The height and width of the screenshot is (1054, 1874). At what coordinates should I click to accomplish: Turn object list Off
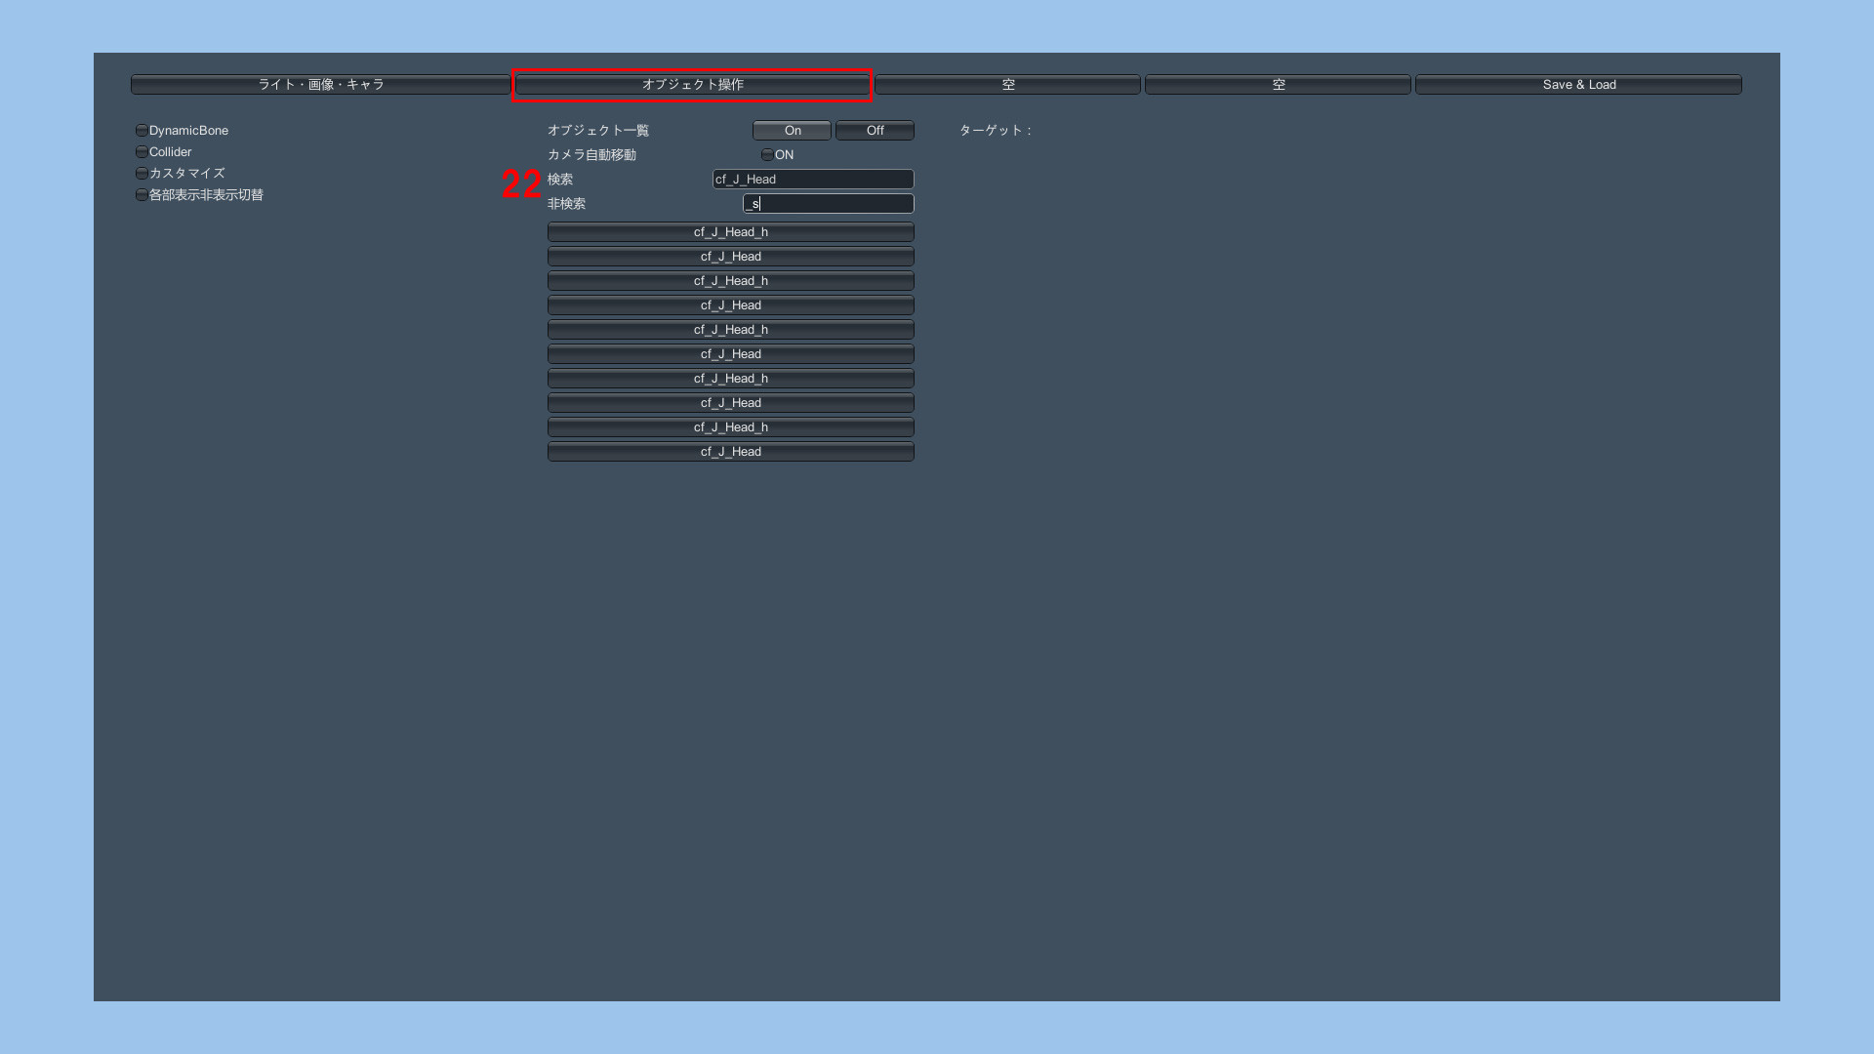(x=875, y=130)
